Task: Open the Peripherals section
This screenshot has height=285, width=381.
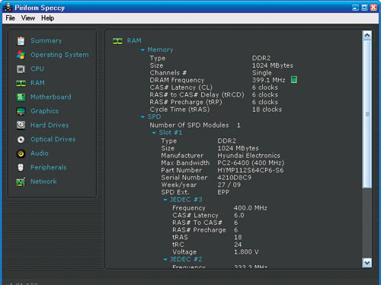Action: [x=49, y=167]
